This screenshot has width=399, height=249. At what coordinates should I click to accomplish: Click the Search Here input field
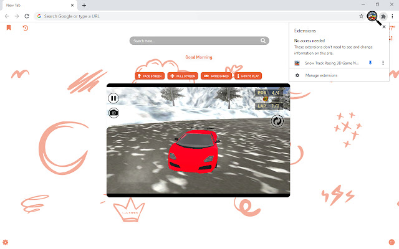[193, 40]
